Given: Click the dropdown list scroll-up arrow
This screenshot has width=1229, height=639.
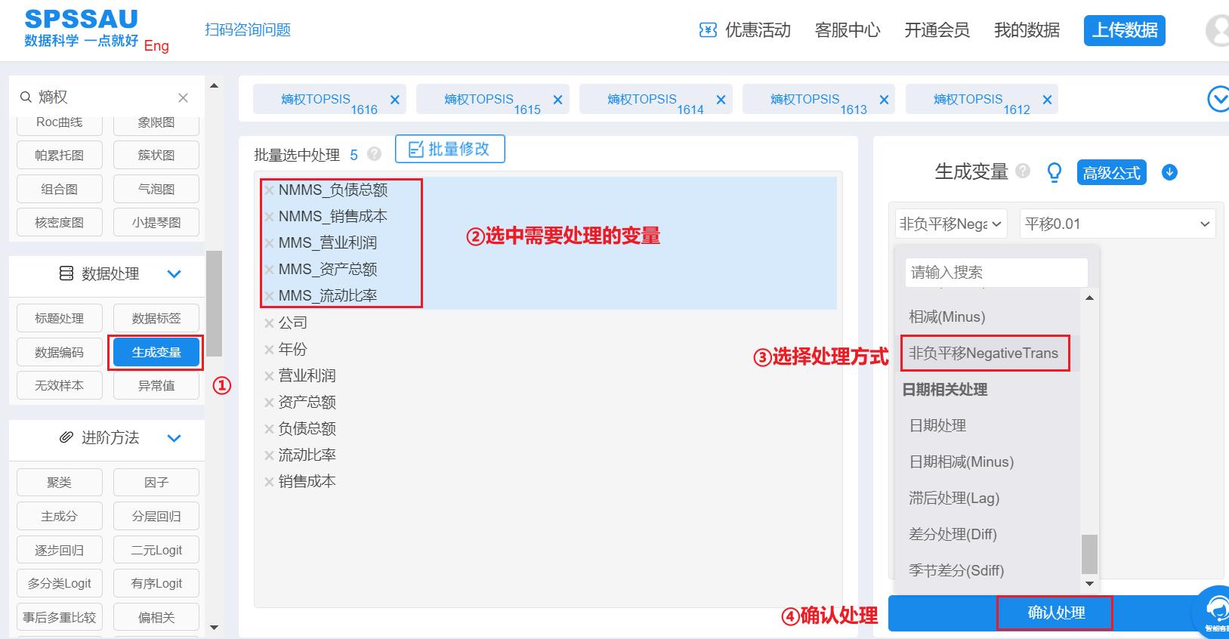Looking at the screenshot, I should (1089, 298).
